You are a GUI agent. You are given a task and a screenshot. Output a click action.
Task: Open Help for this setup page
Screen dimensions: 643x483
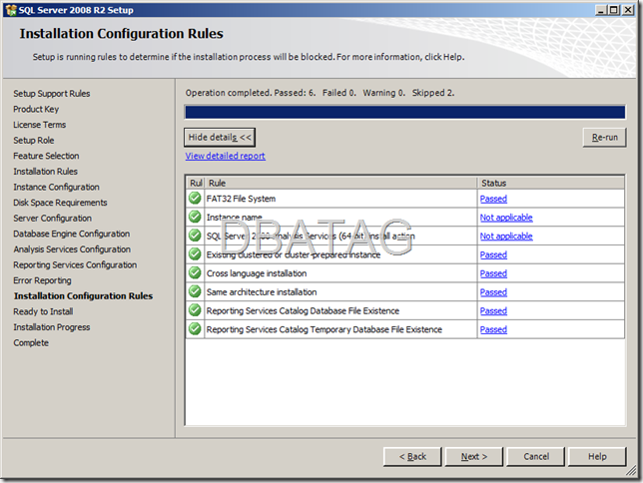click(597, 456)
